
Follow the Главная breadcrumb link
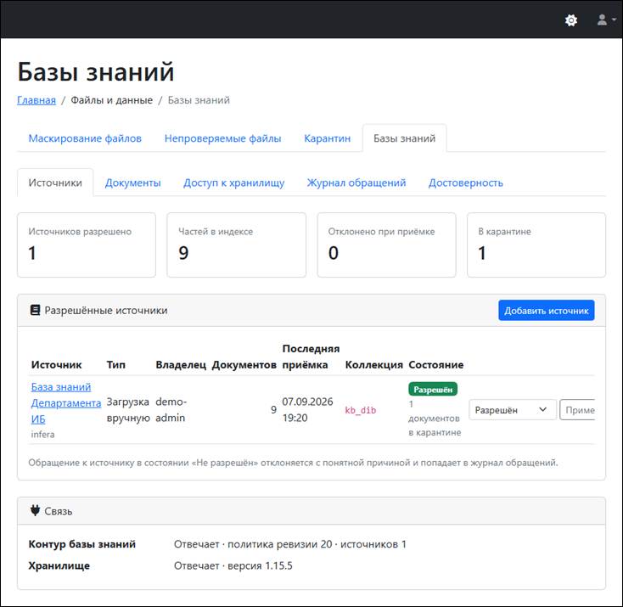coord(36,100)
